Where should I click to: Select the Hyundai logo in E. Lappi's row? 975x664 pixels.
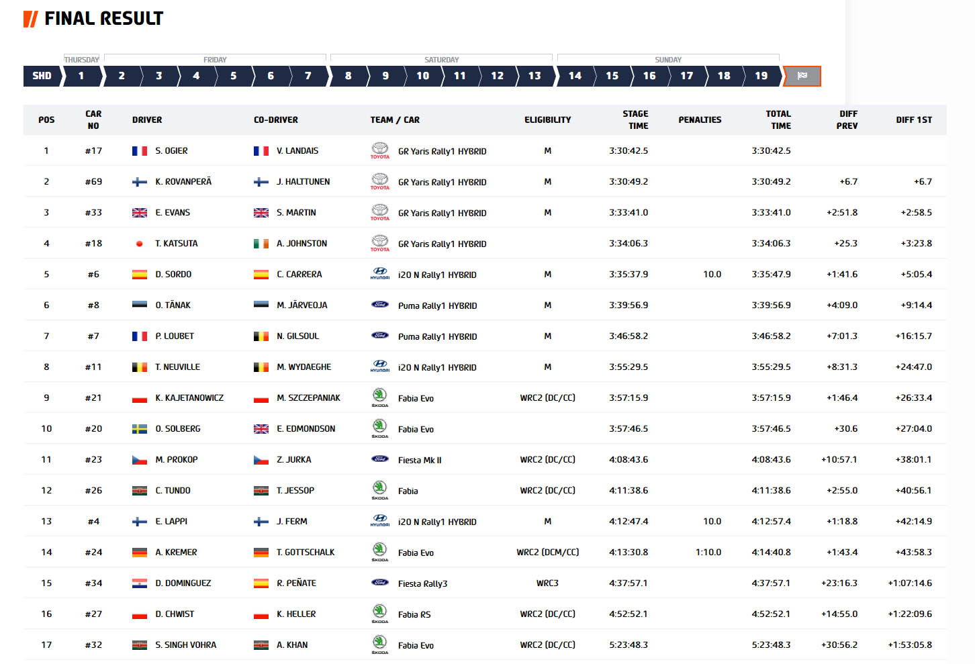point(380,521)
